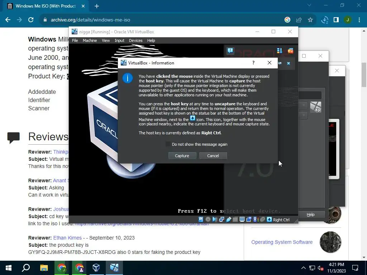This screenshot has width=367, height=275.
Task: Click the recording icon in VM status bar
Action: click(x=249, y=219)
